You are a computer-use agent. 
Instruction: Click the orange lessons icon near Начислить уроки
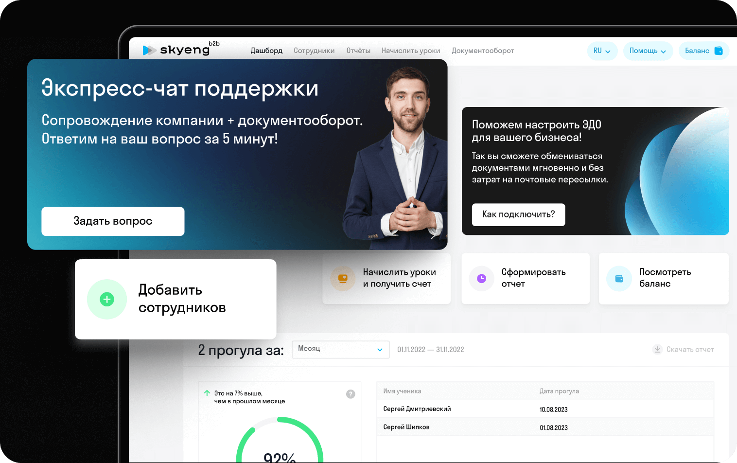point(343,279)
